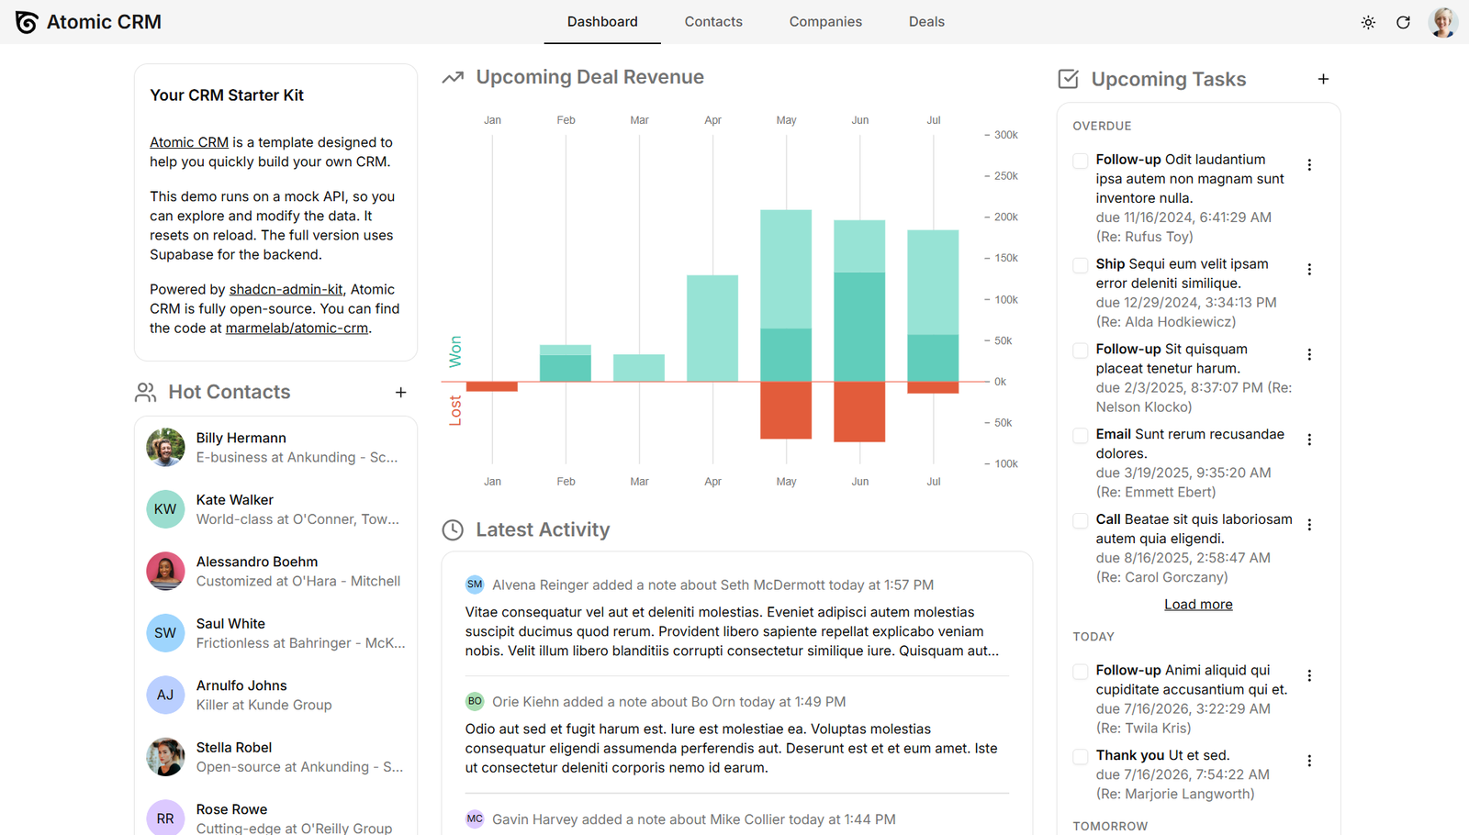The image size is (1469, 835).
Task: Click the Upcoming Tasks checkbox icon
Action: [x=1069, y=79]
